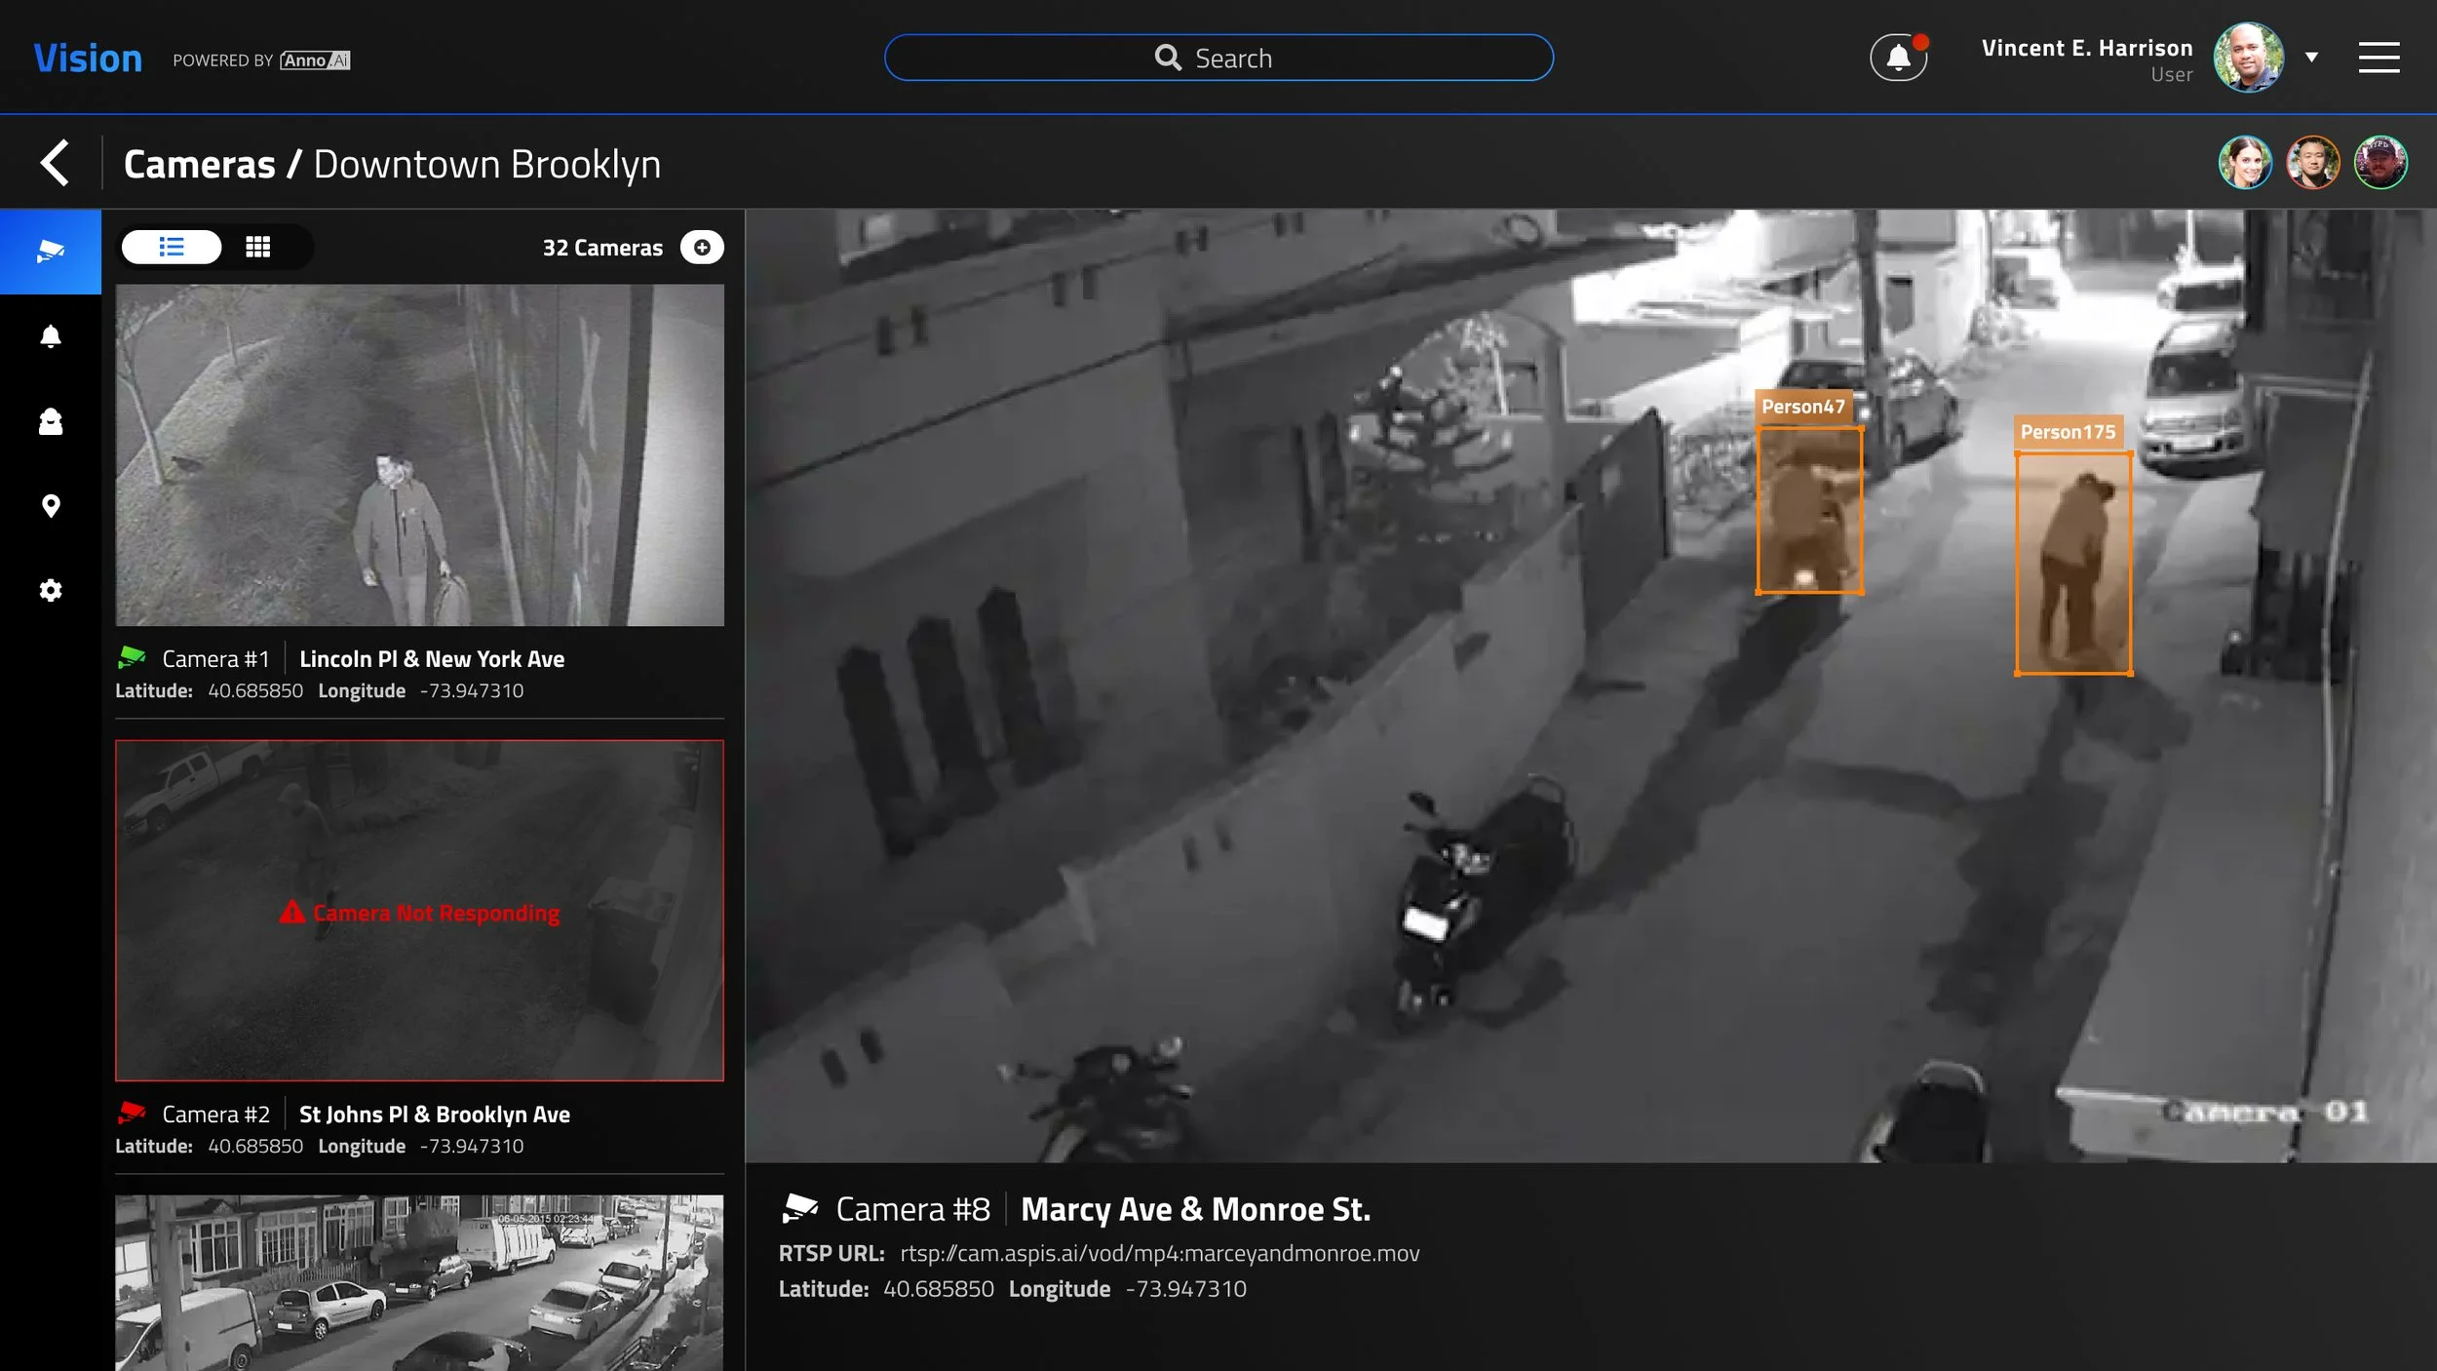Select the Cameras icon in the sidebar

click(50, 251)
